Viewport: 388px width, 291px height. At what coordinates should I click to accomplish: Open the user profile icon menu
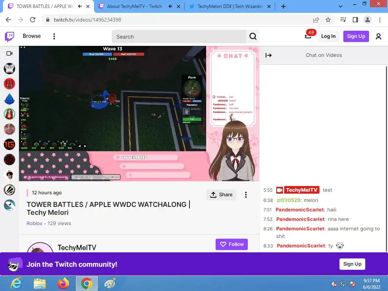click(379, 36)
